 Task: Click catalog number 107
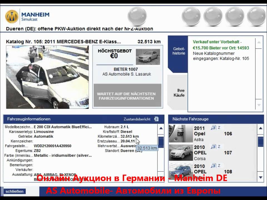pyautogui.click(x=228, y=153)
